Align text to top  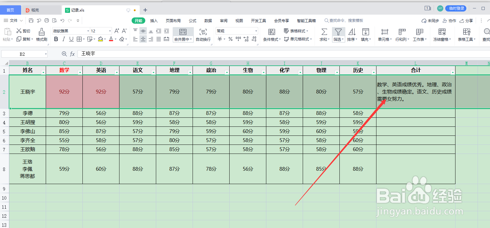tap(135, 31)
